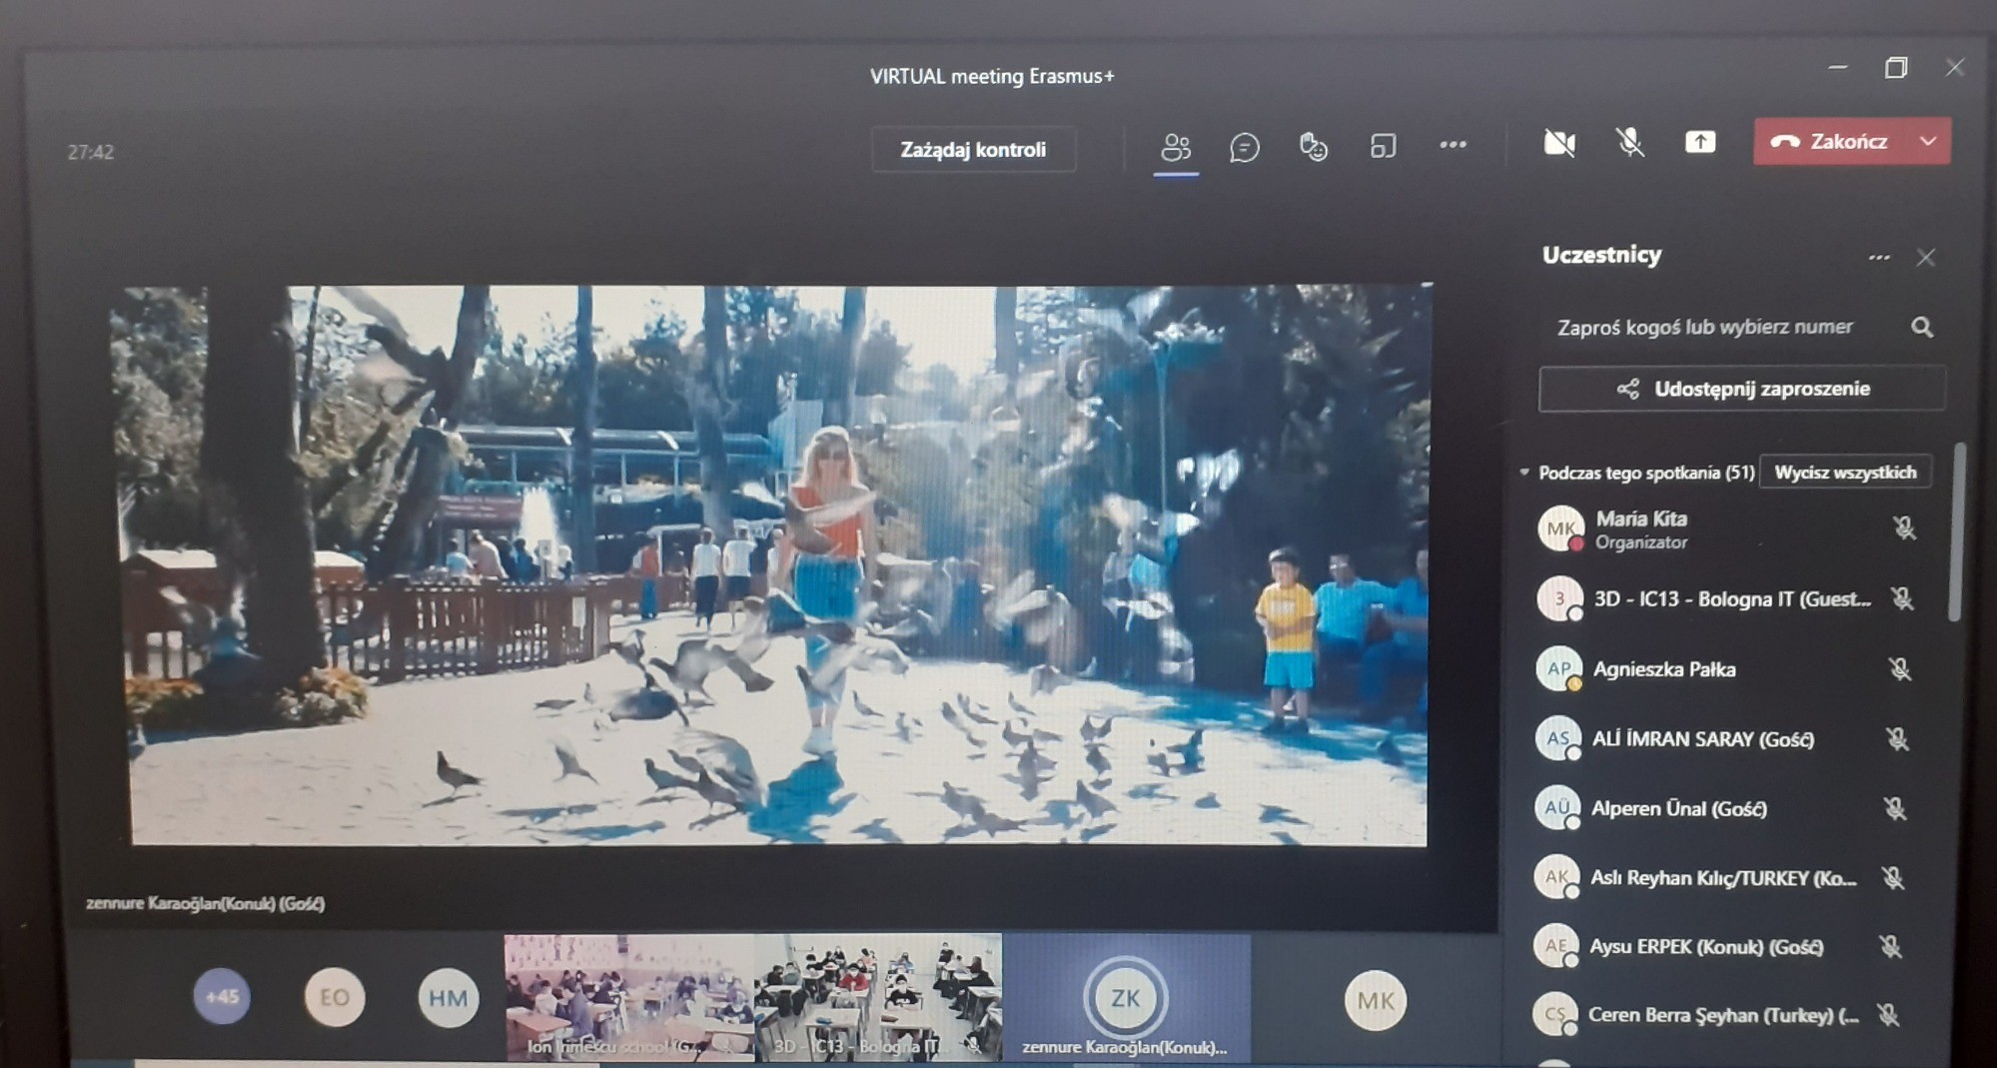Click the Zażądaj kontroli button

973,150
